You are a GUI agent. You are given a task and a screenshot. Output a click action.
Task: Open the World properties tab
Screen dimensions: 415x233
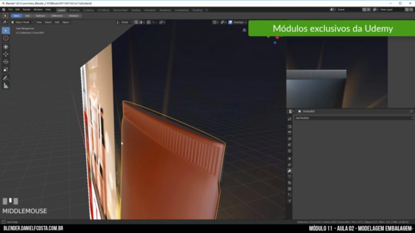[x=290, y=151]
